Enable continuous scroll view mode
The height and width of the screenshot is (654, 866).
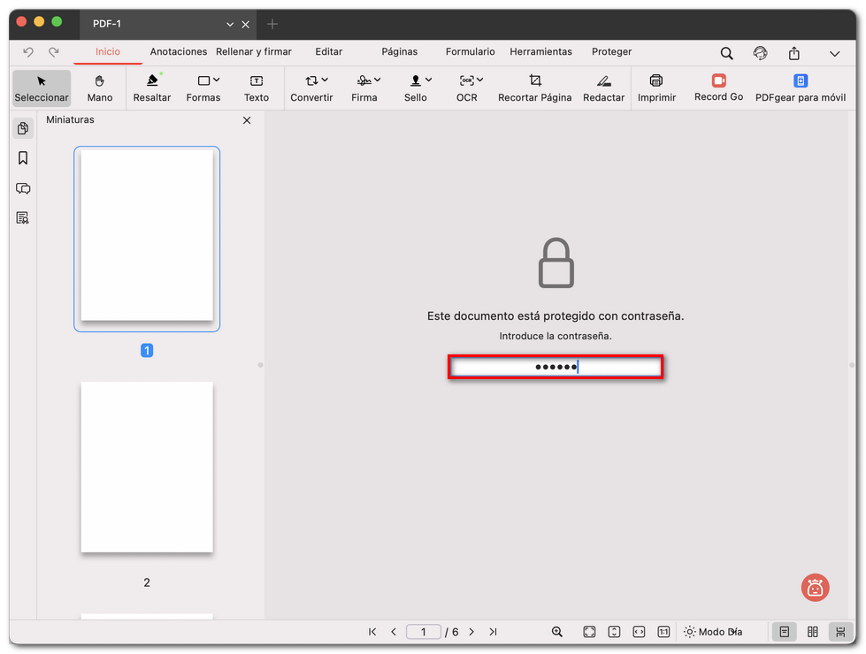click(840, 631)
